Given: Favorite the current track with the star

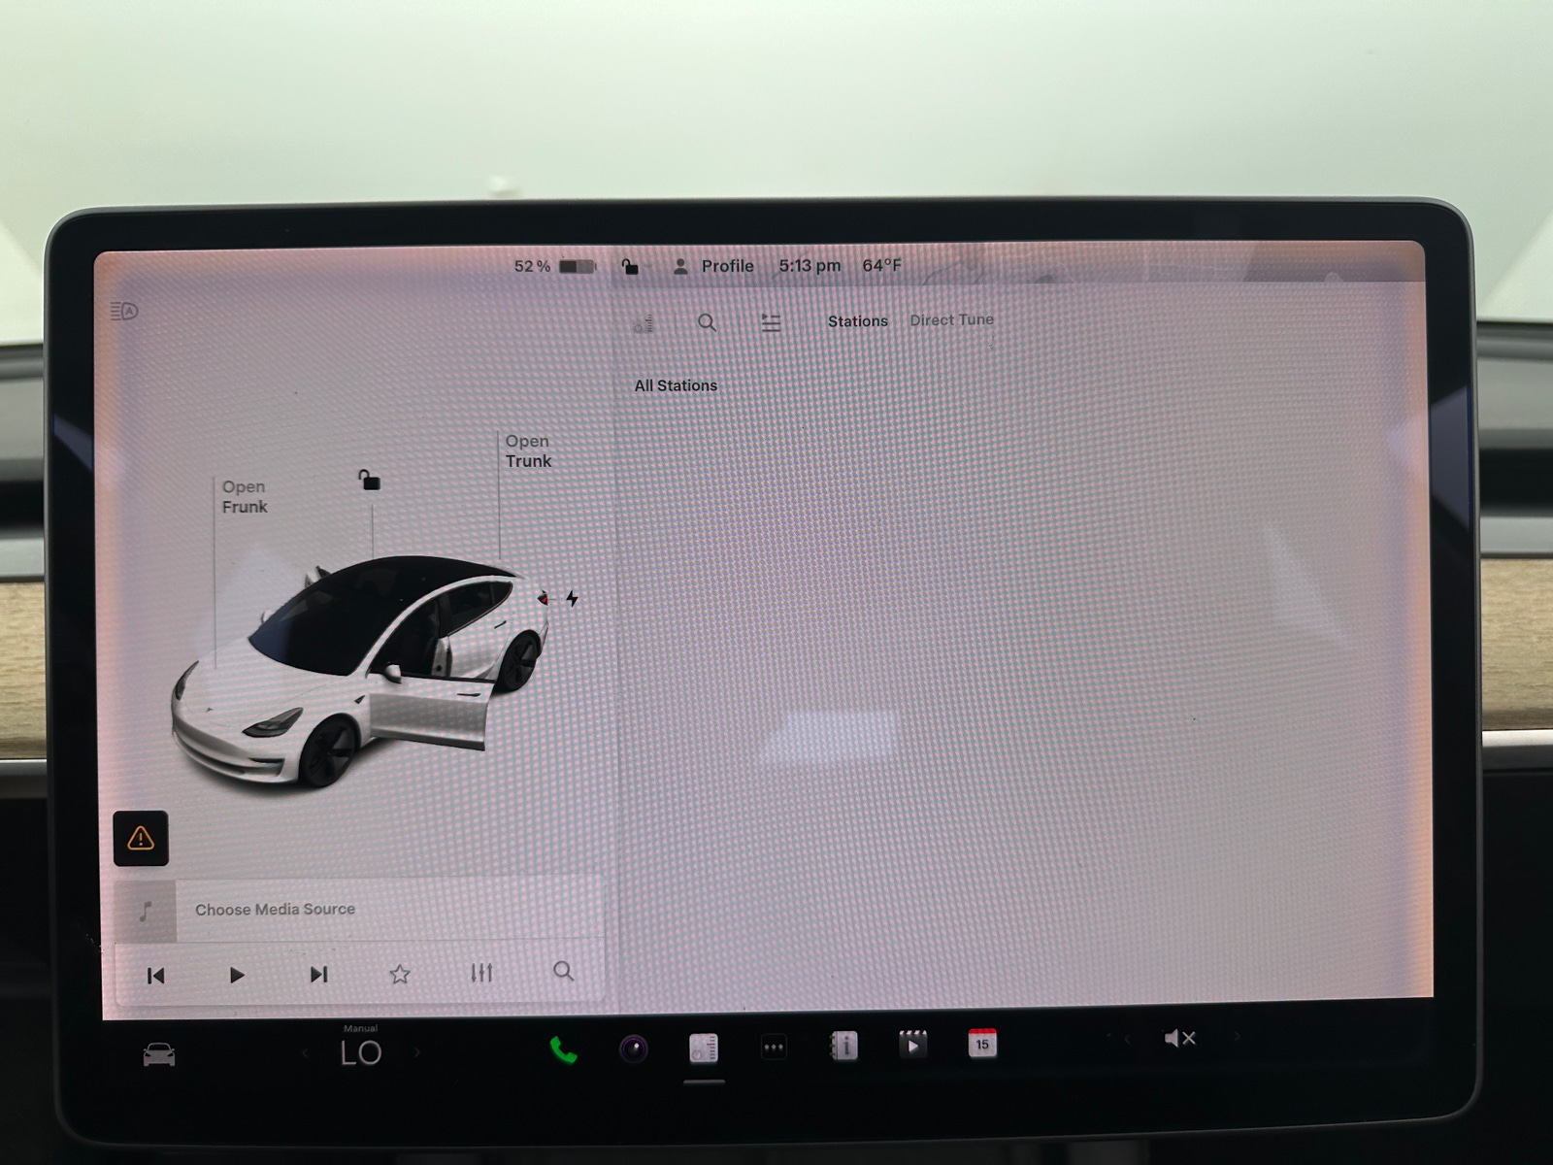Looking at the screenshot, I should click(x=401, y=974).
